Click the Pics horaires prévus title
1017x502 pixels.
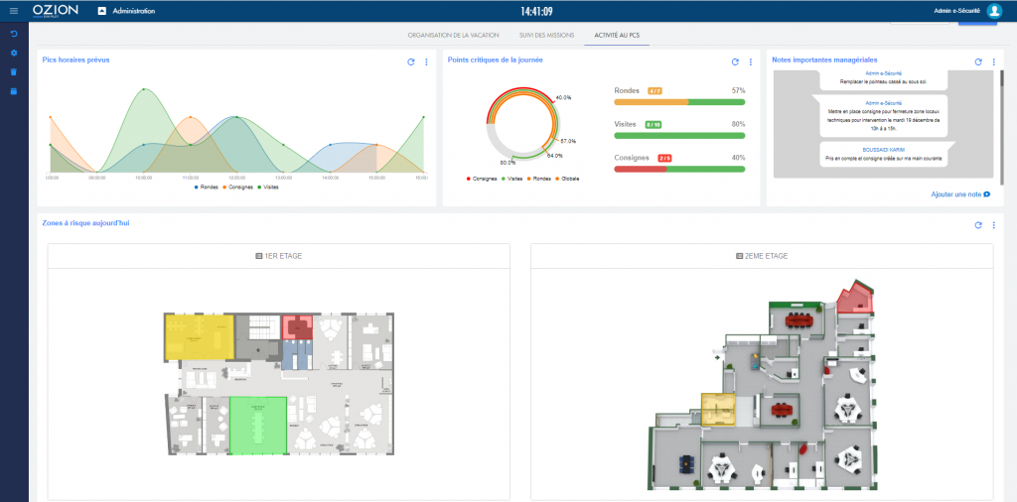tap(75, 60)
